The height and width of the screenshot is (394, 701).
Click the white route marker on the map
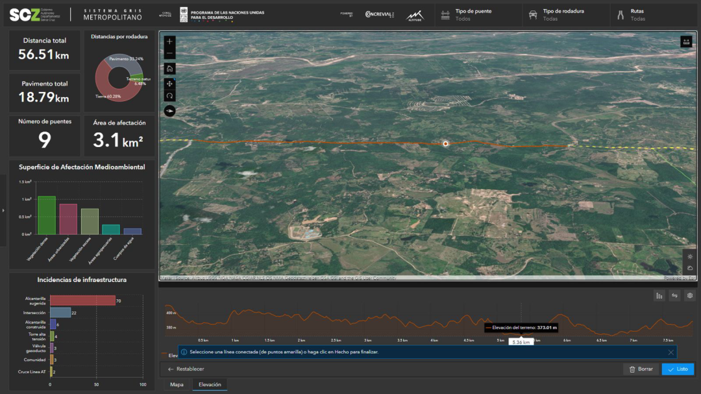coord(445,144)
